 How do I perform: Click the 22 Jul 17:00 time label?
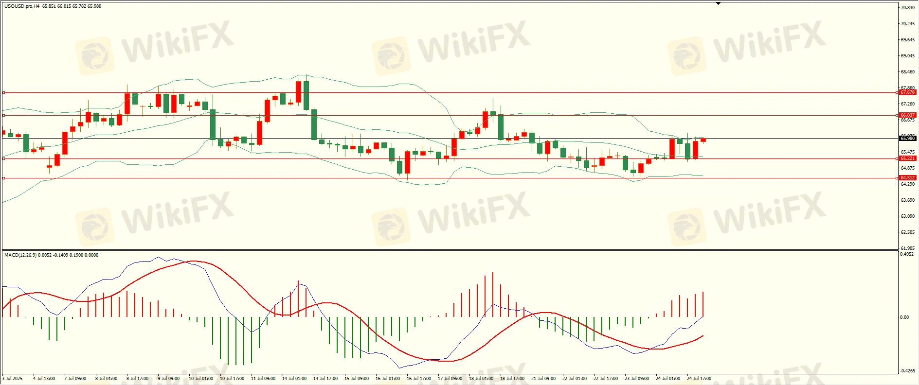(x=606, y=379)
